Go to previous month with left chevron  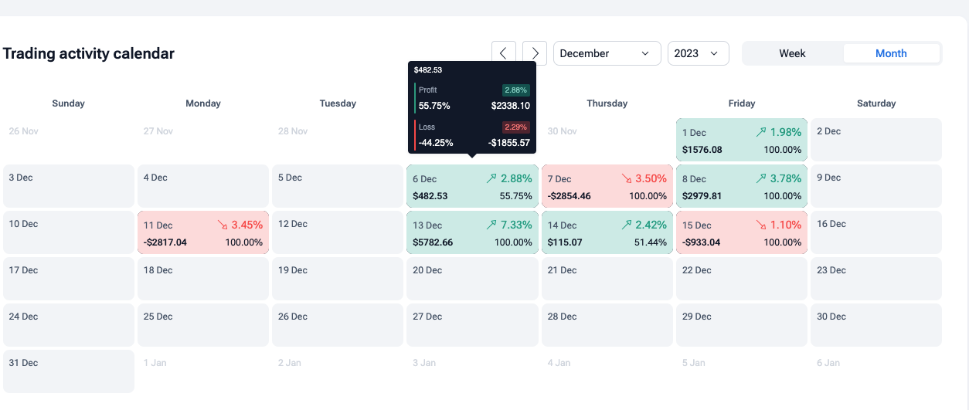click(504, 53)
